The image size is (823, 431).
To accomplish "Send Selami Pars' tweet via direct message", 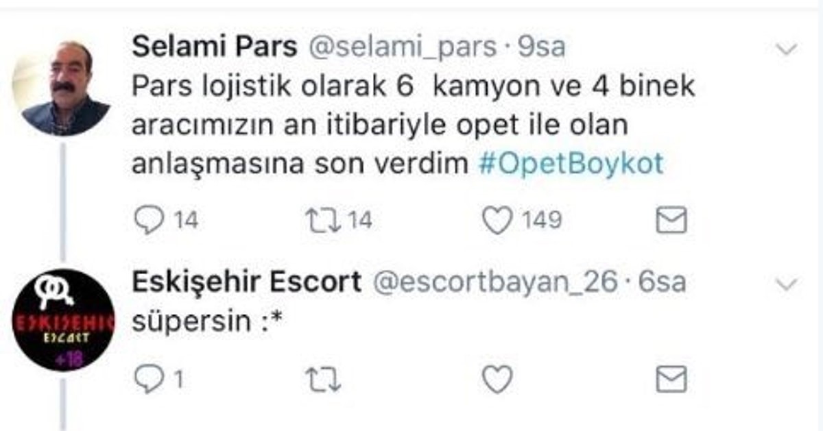I will (671, 221).
